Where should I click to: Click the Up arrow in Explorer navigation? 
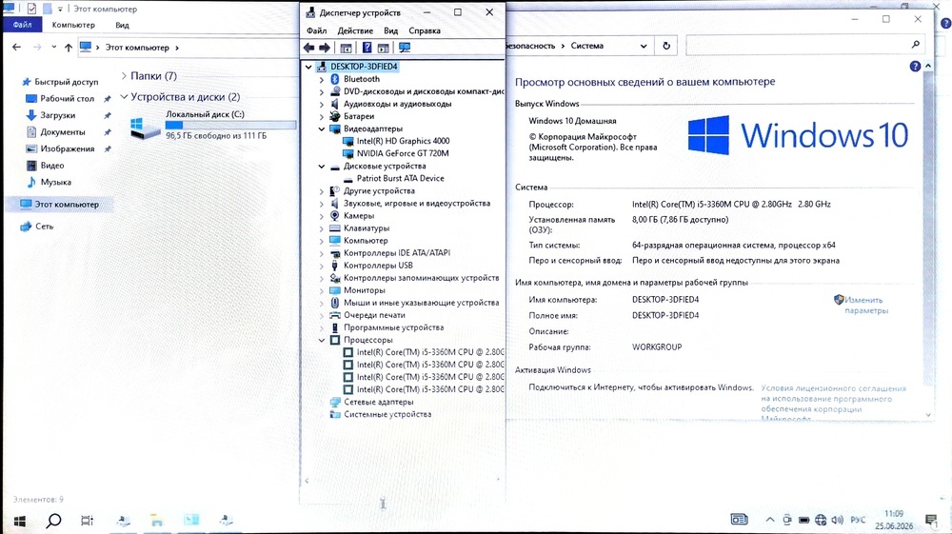(68, 48)
